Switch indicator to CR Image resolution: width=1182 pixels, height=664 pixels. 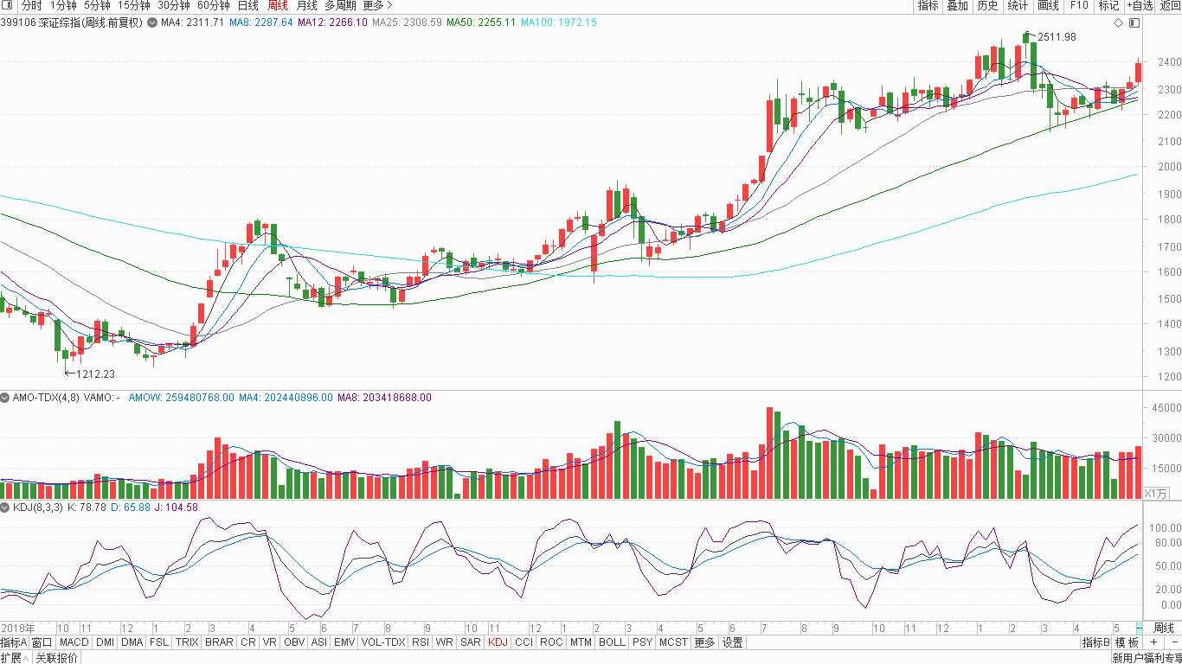pyautogui.click(x=247, y=642)
